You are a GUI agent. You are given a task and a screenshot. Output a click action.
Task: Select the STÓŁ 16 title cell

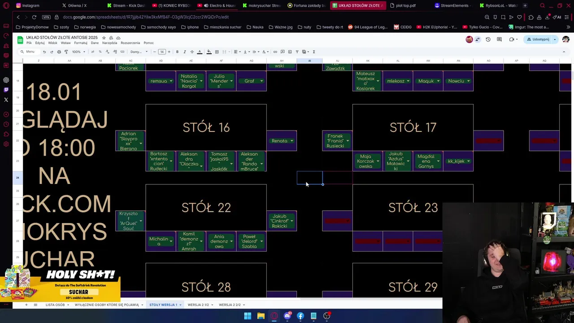coord(206,127)
